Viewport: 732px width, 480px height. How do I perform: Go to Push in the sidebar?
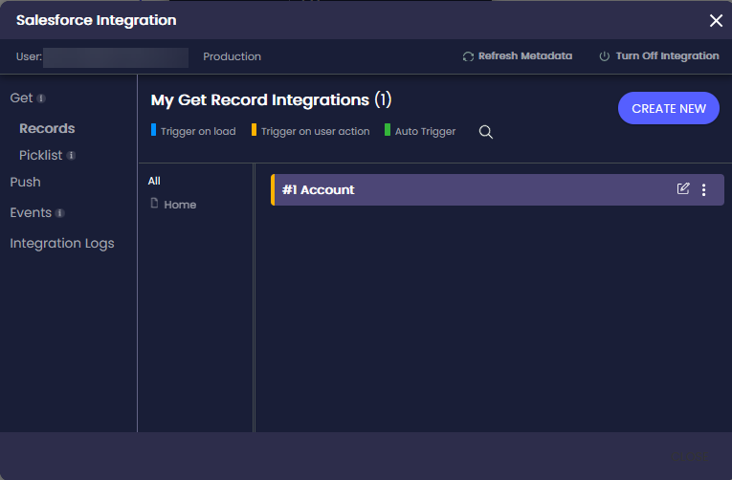pos(25,182)
